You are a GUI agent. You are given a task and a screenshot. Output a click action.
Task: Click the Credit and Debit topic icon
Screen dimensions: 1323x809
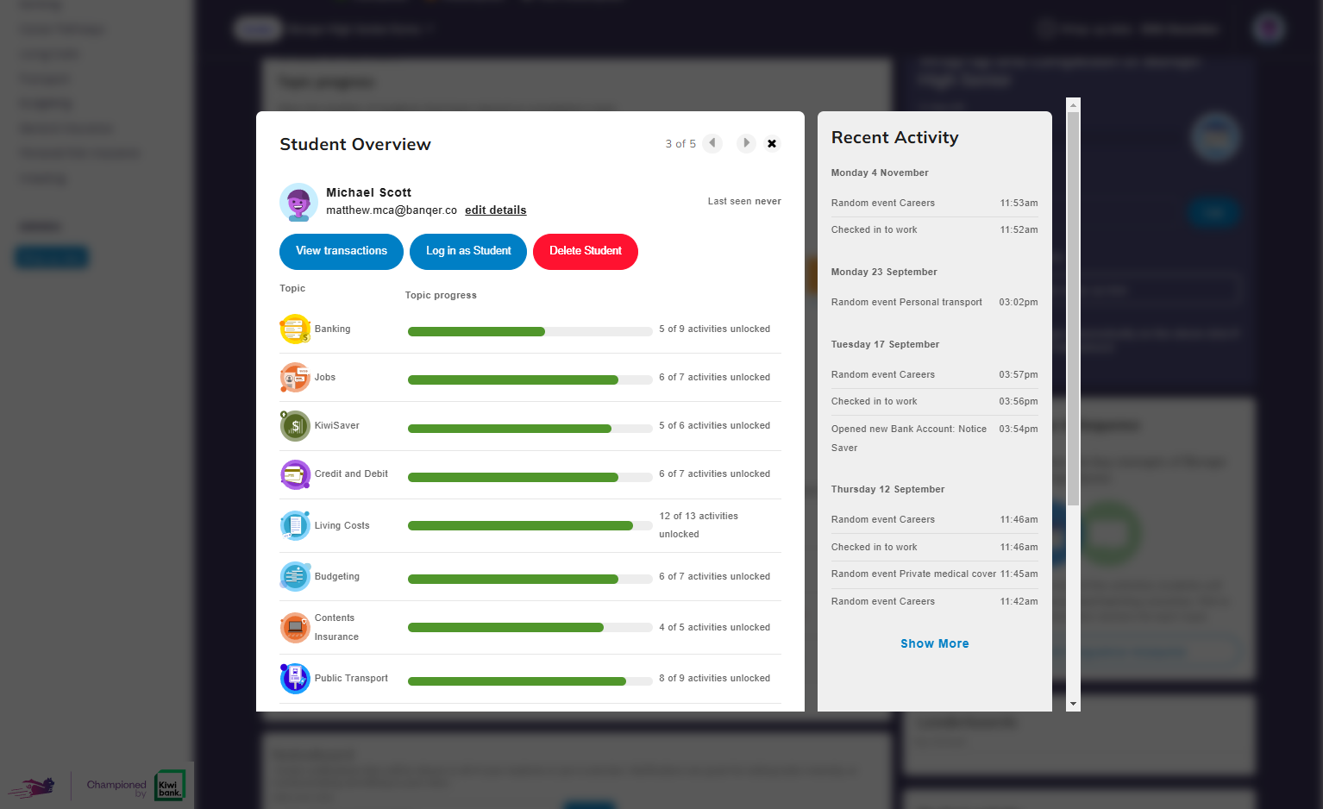pyautogui.click(x=295, y=474)
